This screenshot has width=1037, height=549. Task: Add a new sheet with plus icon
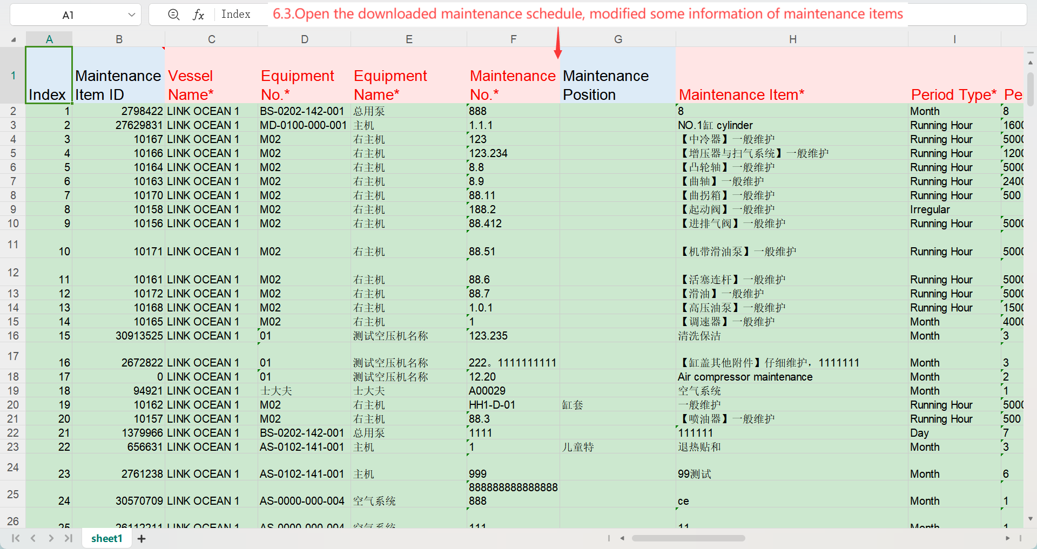142,538
